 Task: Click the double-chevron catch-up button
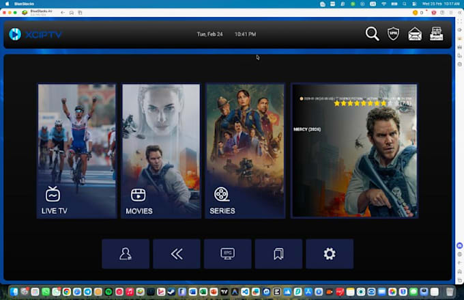click(177, 254)
